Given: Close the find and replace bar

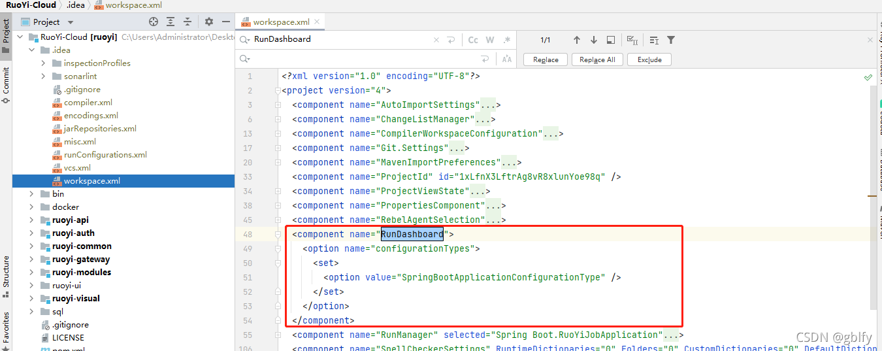Looking at the screenshot, I should point(870,40).
